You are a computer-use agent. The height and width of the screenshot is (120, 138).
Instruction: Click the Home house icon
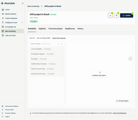(x=3, y=10)
